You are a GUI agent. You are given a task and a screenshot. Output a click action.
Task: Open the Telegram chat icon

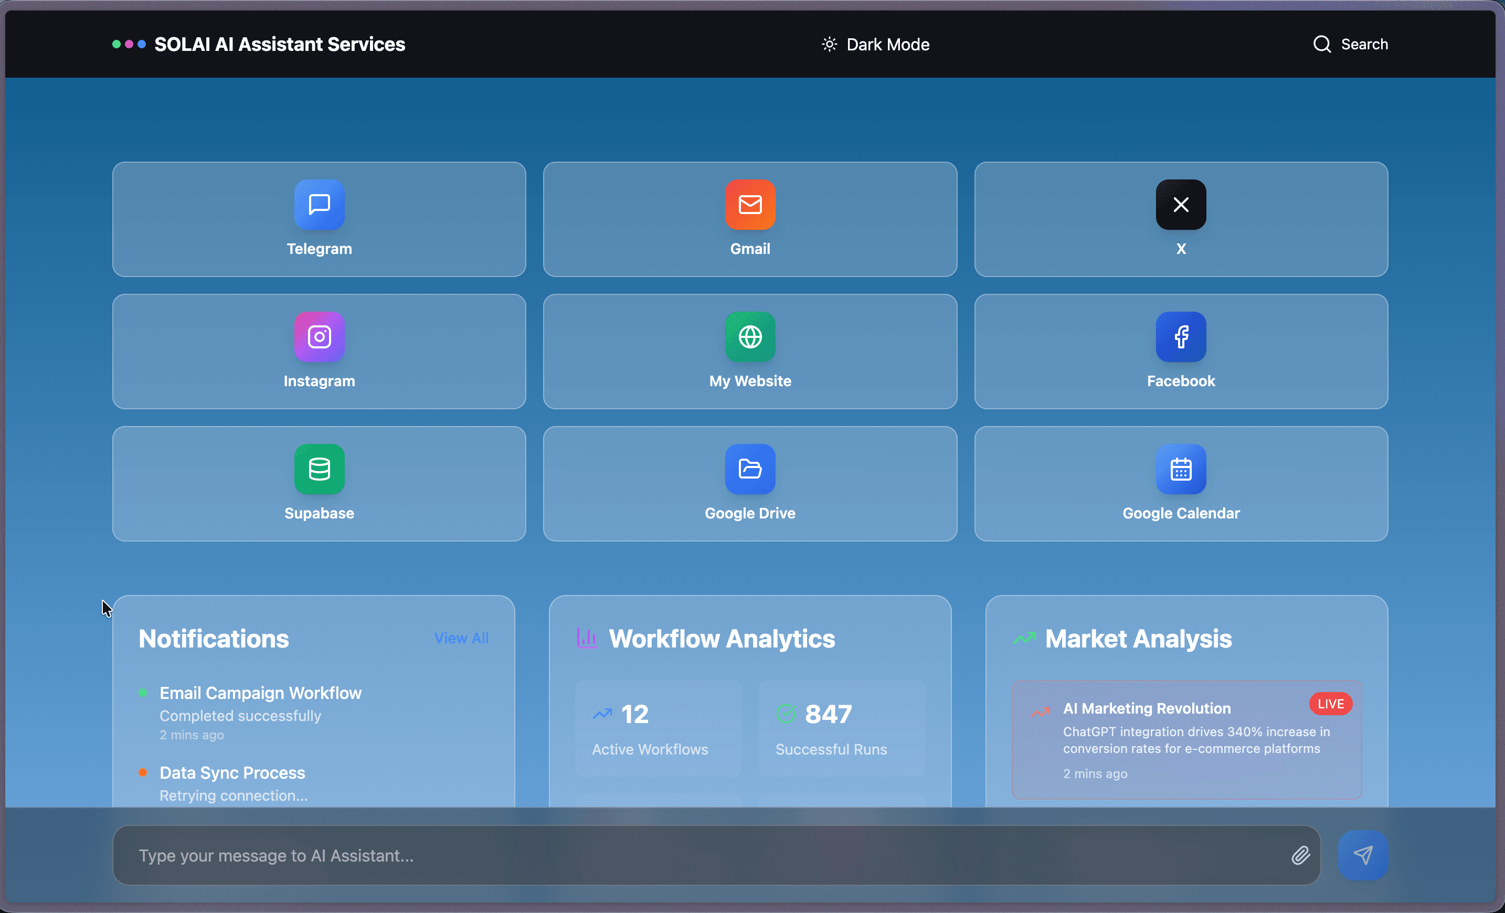(x=319, y=205)
